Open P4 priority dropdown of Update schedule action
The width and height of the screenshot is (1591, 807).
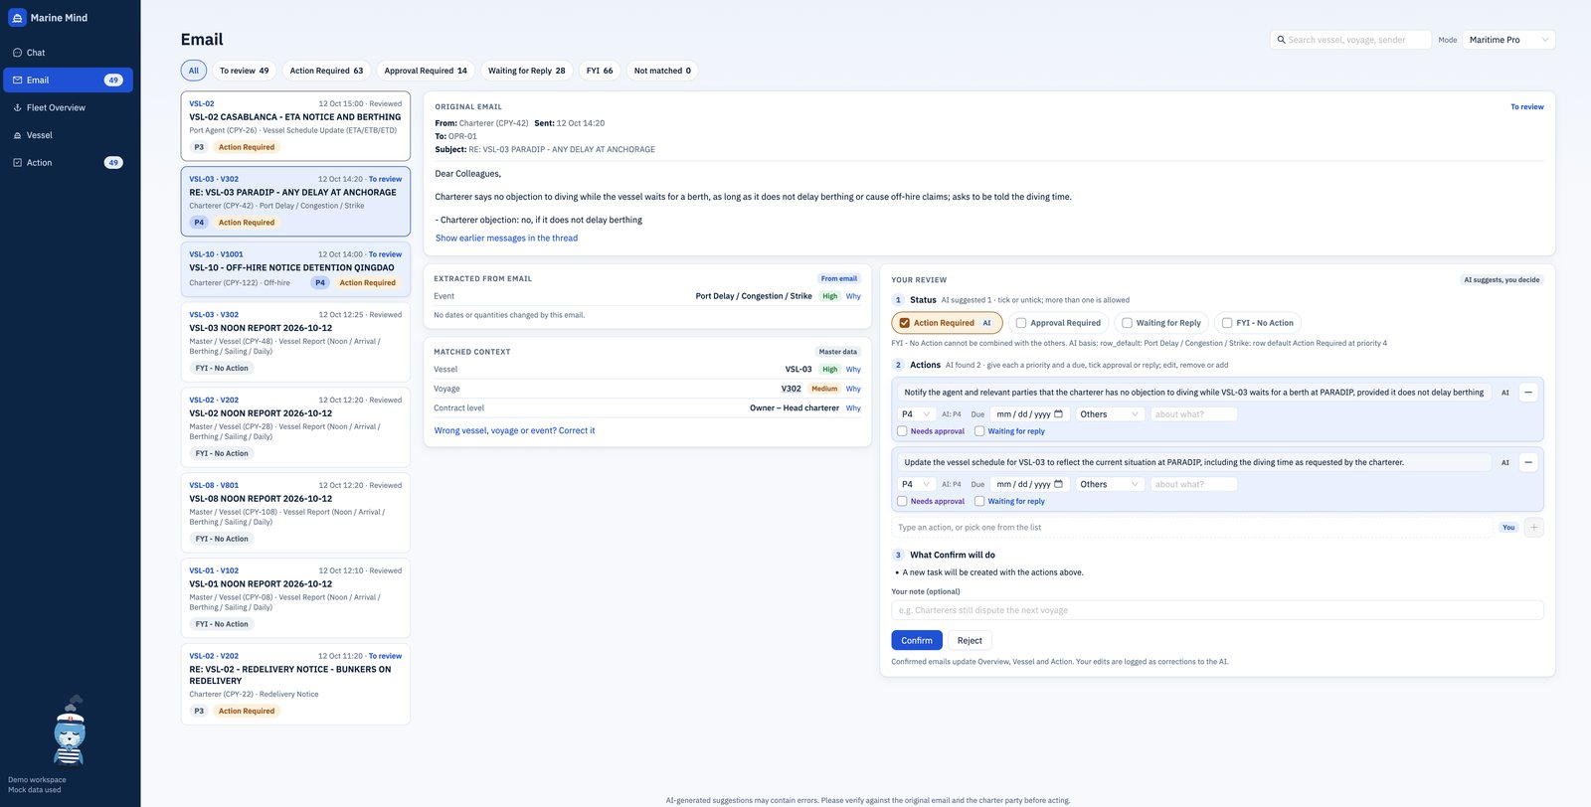click(x=915, y=484)
